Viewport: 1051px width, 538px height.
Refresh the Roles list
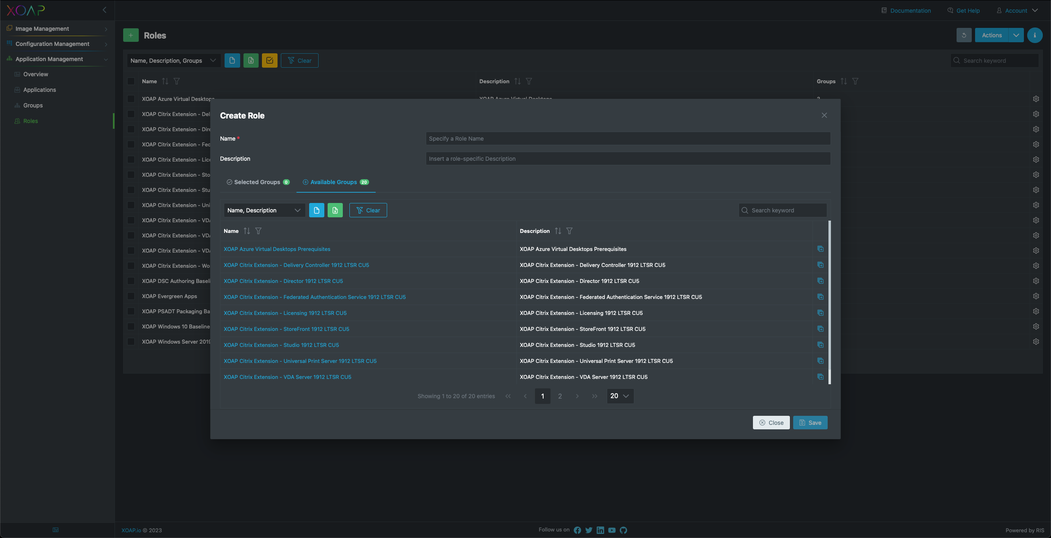(x=964, y=35)
